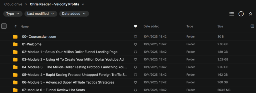Sort by Date added column header

151,26
